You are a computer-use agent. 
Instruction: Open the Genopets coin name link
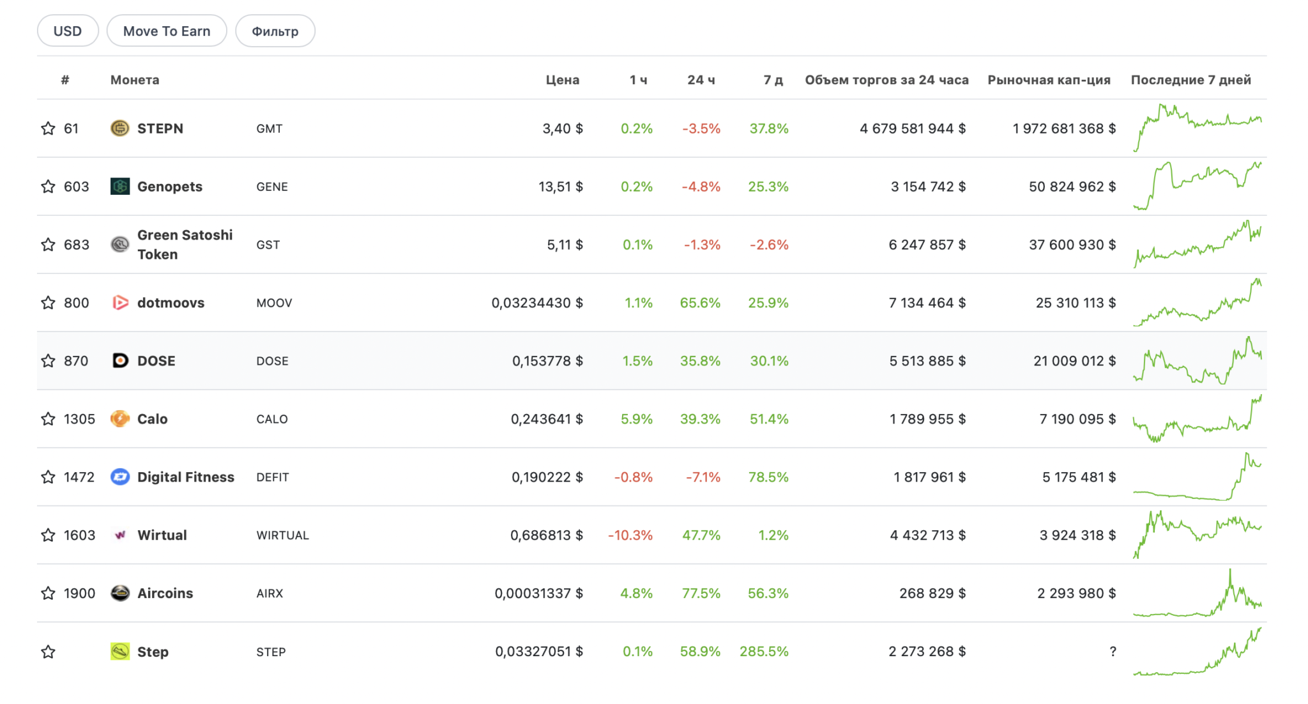pos(170,187)
